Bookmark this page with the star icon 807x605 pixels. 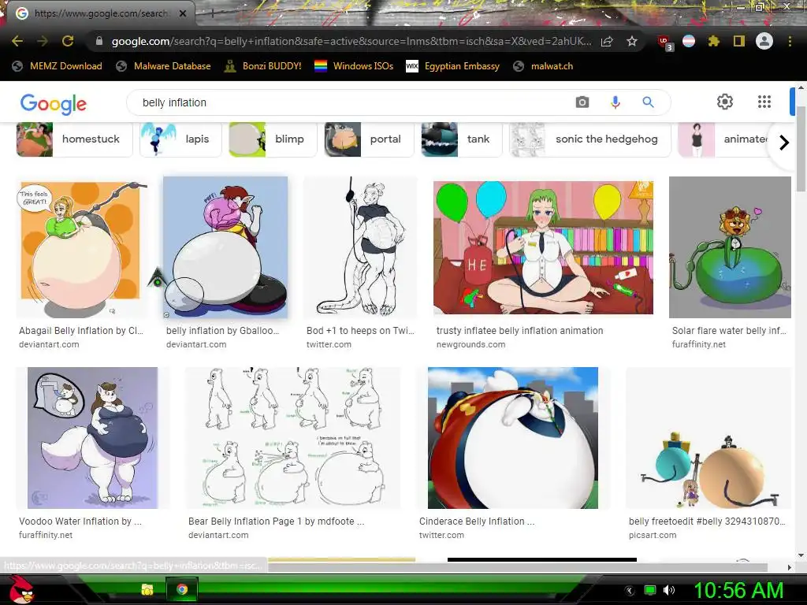[632, 41]
